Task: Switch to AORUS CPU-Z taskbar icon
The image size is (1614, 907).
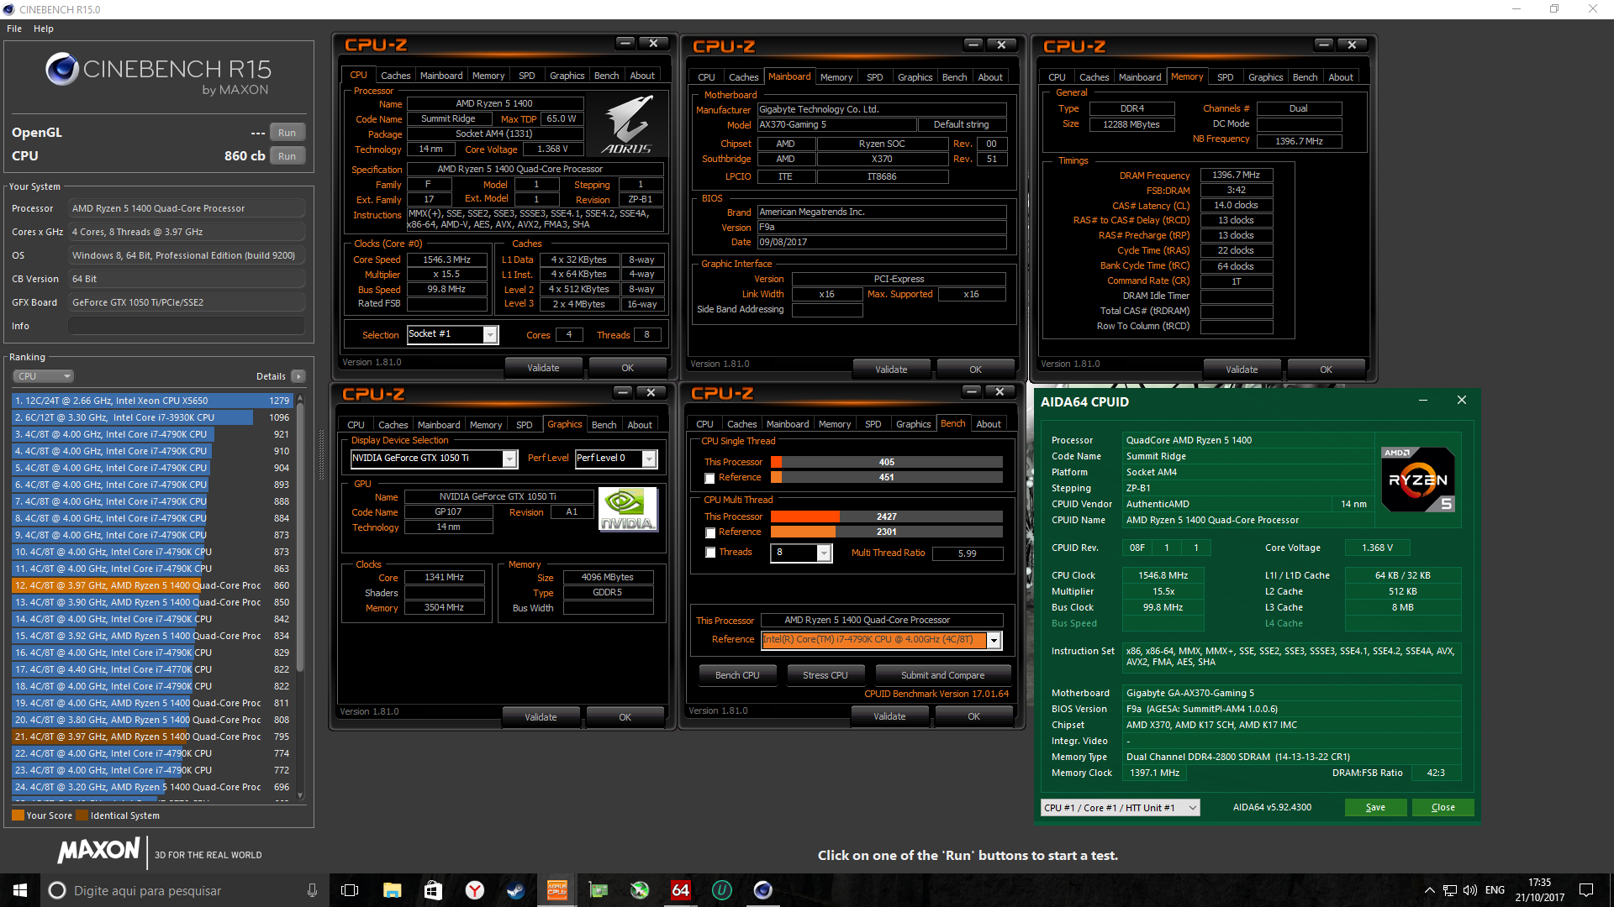Action: (x=556, y=890)
